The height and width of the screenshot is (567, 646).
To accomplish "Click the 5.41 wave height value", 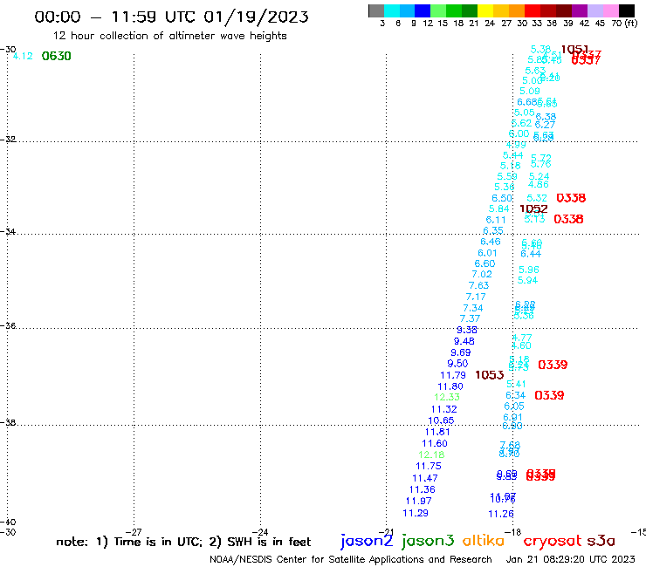I will click(516, 384).
